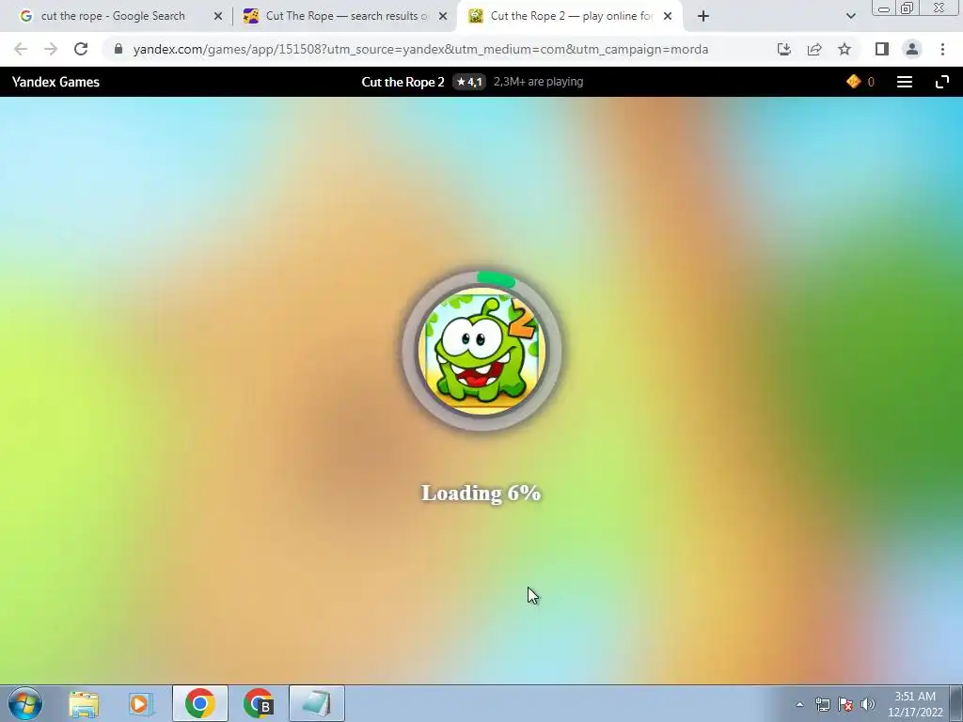This screenshot has width=963, height=722.
Task: Open Windows Explorer from the taskbar
Action: (x=84, y=704)
